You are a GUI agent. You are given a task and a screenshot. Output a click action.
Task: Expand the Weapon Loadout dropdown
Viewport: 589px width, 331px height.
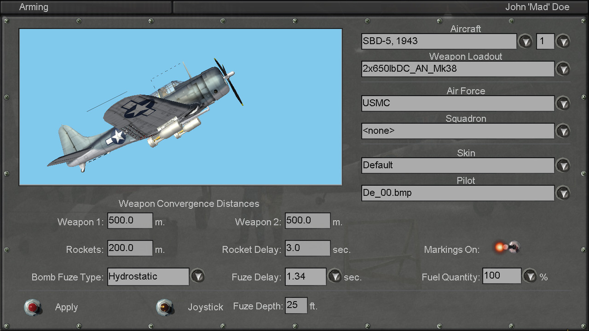(x=563, y=69)
